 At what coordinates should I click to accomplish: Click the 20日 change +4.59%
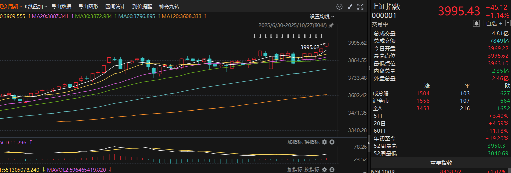pyautogui.click(x=499, y=123)
